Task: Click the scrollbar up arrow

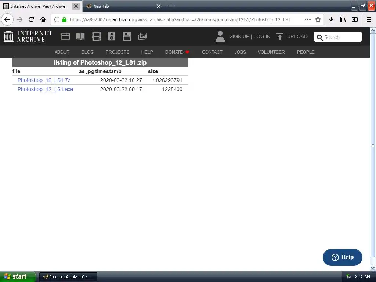Action: (373, 30)
